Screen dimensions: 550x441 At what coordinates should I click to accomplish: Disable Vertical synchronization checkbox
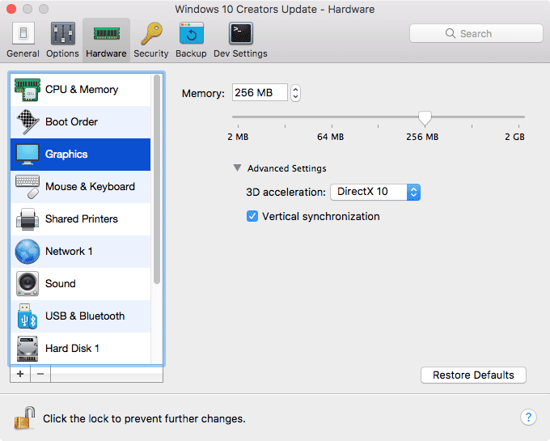click(252, 217)
